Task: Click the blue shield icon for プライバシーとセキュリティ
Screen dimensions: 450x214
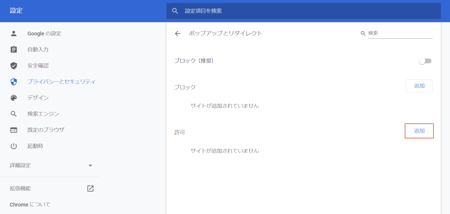Action: pos(14,82)
